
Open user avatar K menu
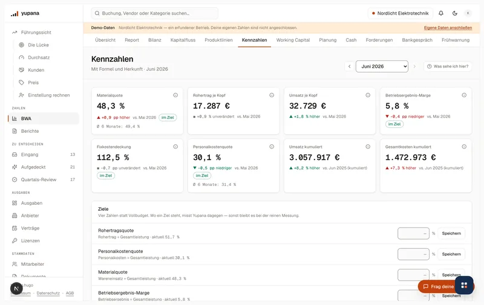coord(468,13)
